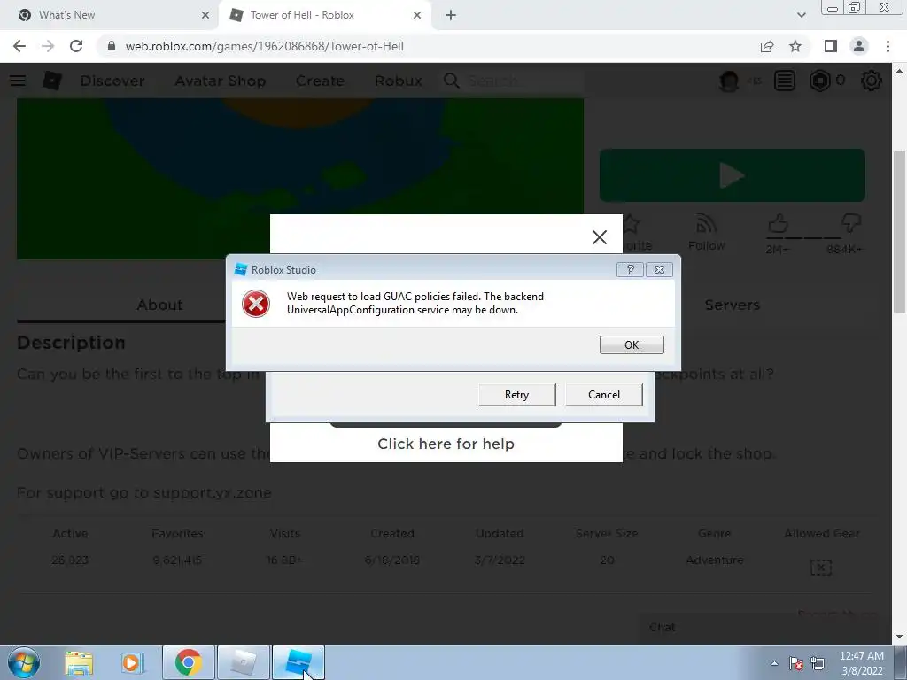Share this page via share icon

(767, 46)
